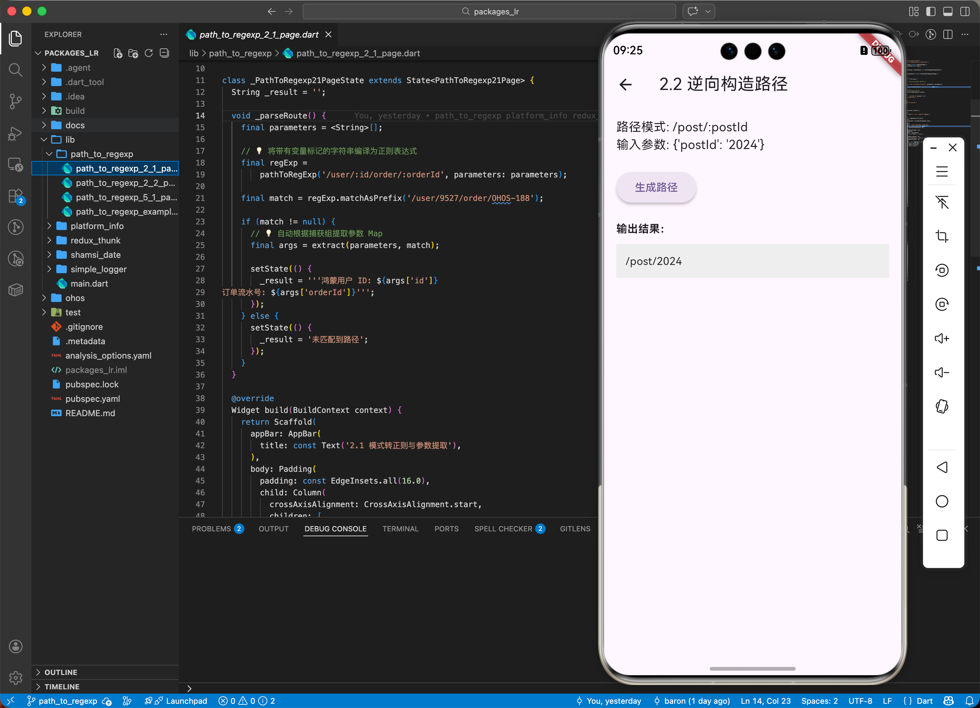The height and width of the screenshot is (708, 980).
Task: Click the emulator screenshot crop icon
Action: [x=942, y=236]
